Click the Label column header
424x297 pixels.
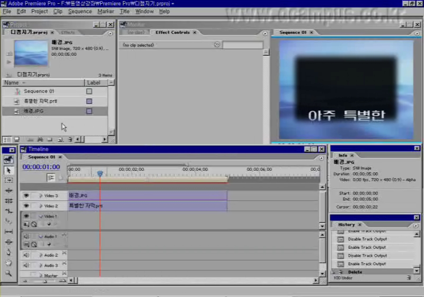[96, 83]
